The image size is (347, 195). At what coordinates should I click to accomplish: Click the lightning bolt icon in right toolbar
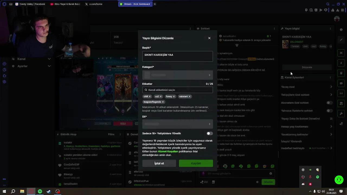(341, 63)
